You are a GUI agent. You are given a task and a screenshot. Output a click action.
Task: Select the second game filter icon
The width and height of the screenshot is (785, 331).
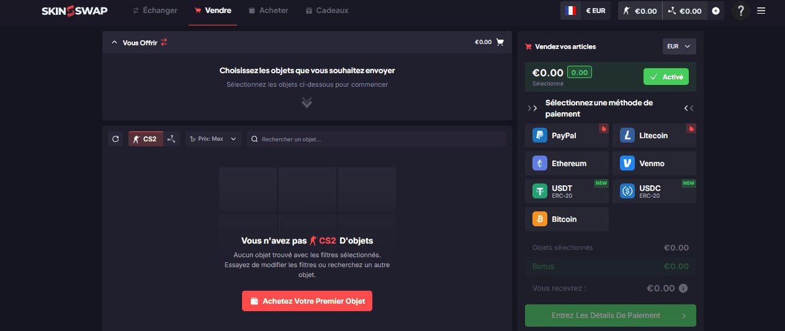point(172,139)
